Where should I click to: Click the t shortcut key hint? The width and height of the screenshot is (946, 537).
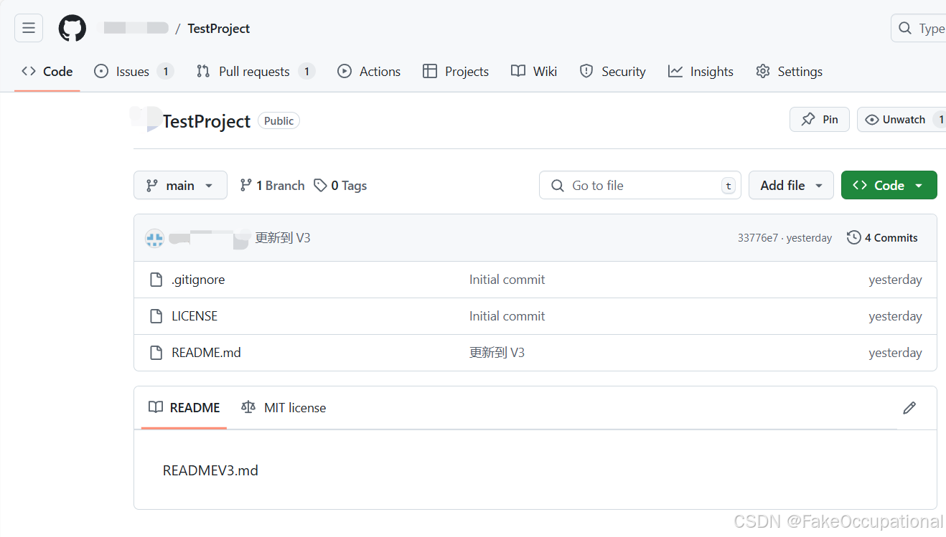729,186
